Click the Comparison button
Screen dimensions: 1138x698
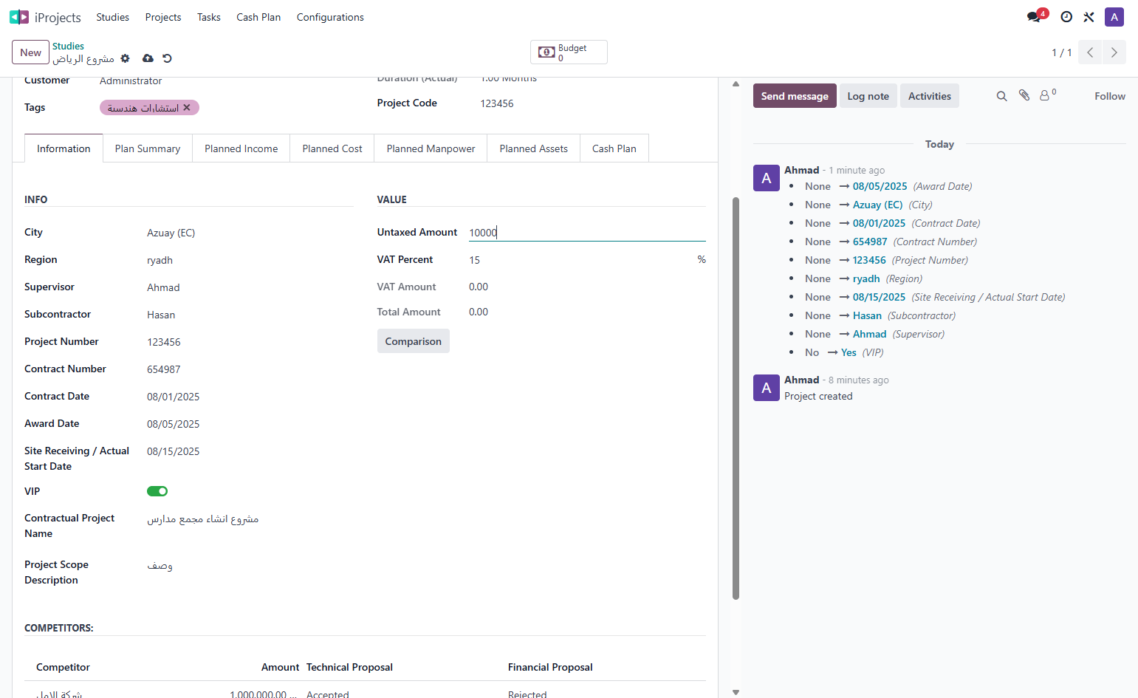click(413, 341)
